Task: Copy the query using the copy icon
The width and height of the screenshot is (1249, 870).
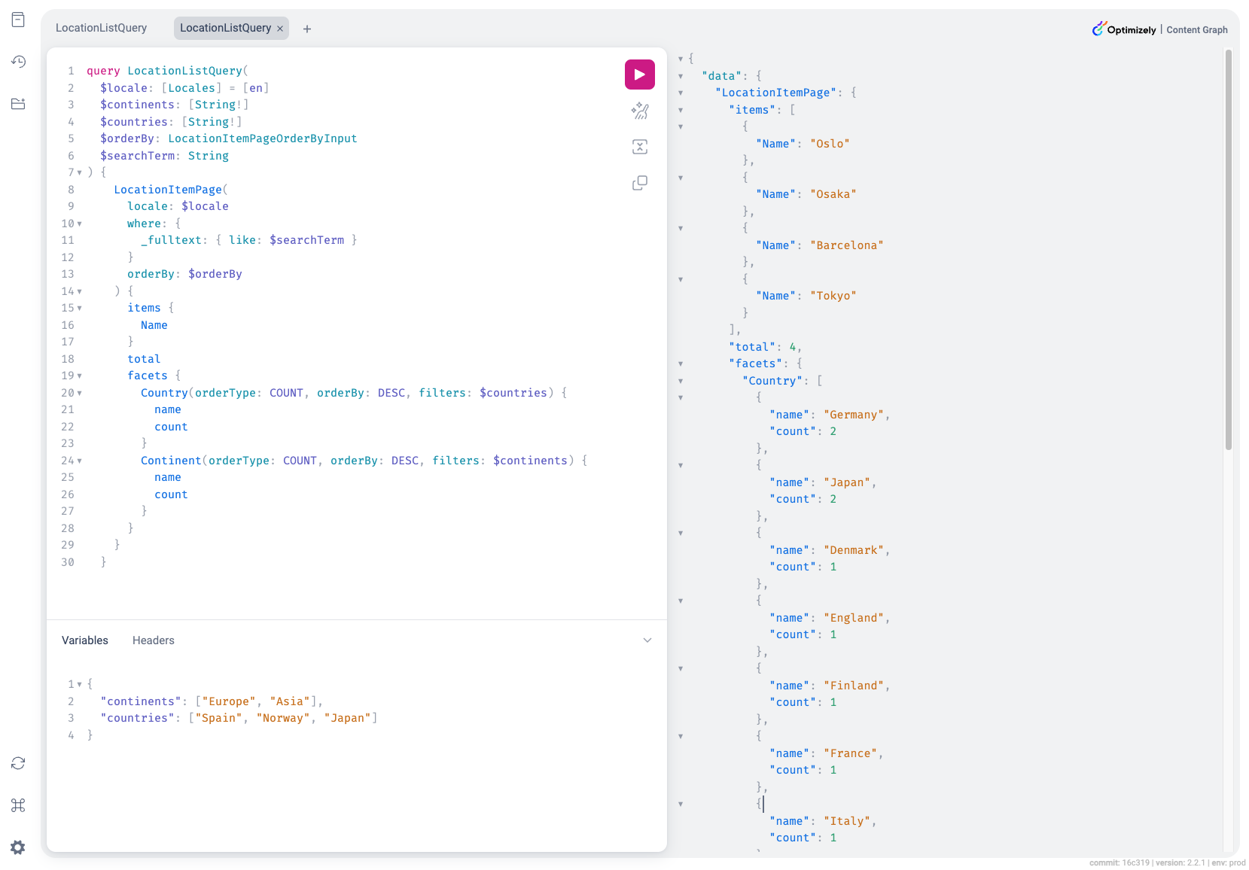Action: pyautogui.click(x=639, y=183)
